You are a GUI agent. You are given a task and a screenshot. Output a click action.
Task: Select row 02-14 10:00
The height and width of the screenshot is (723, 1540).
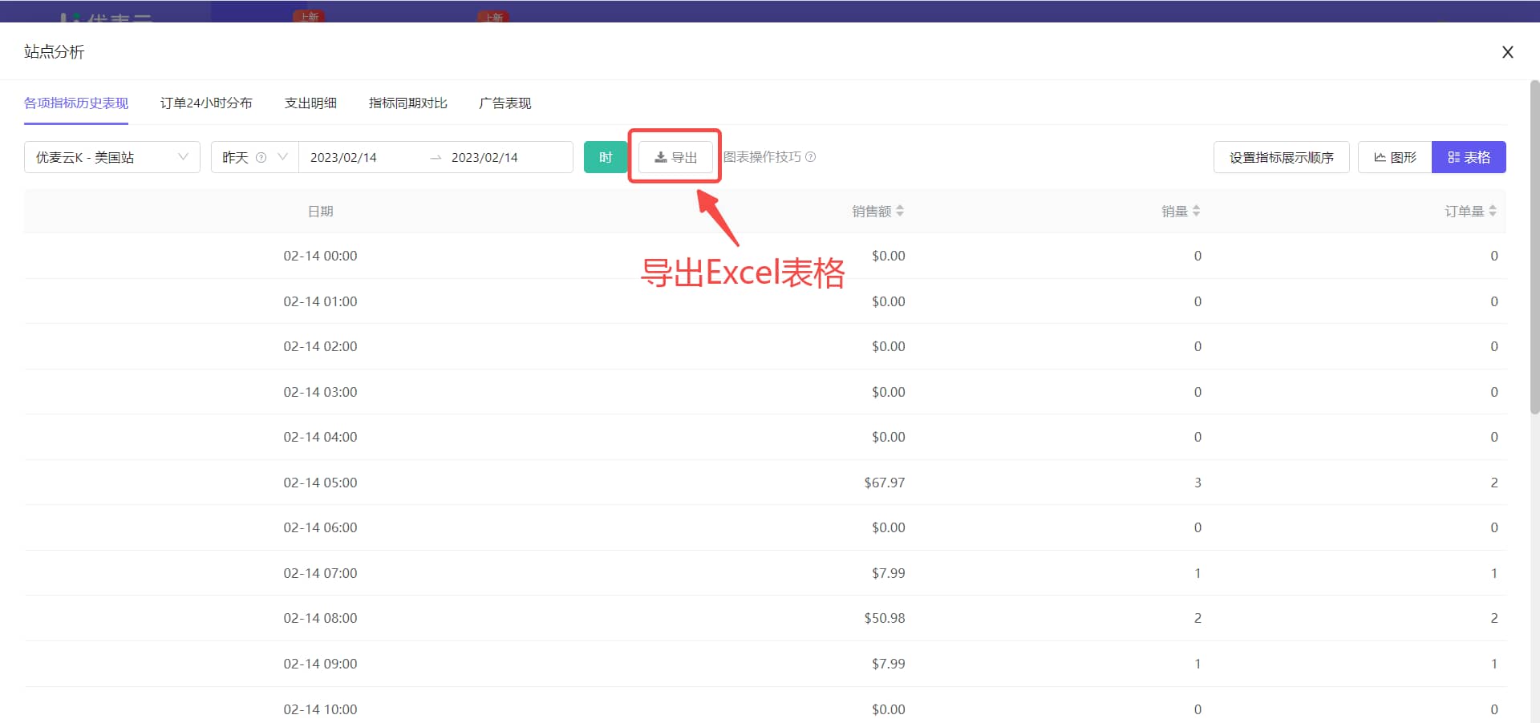tap(765, 705)
